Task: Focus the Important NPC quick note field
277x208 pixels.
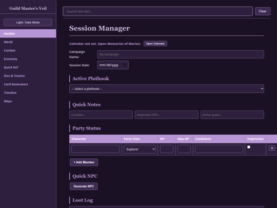Action: [x=166, y=115]
